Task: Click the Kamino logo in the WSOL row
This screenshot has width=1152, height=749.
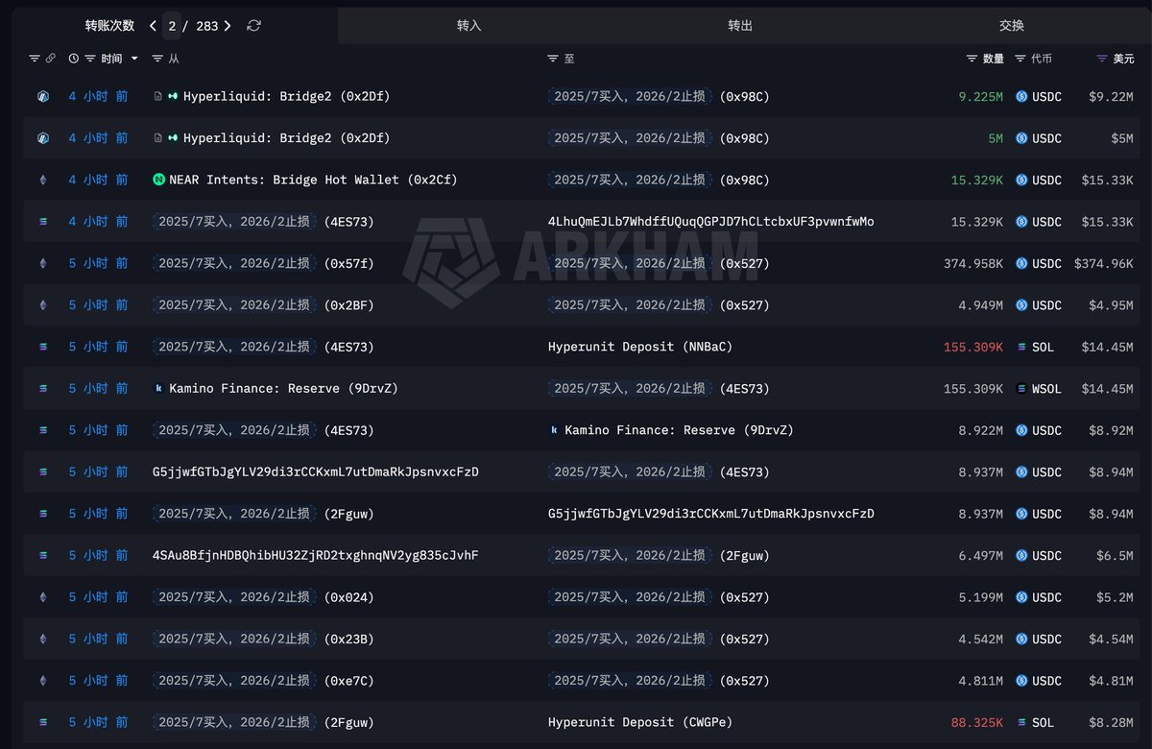Action: pos(158,389)
